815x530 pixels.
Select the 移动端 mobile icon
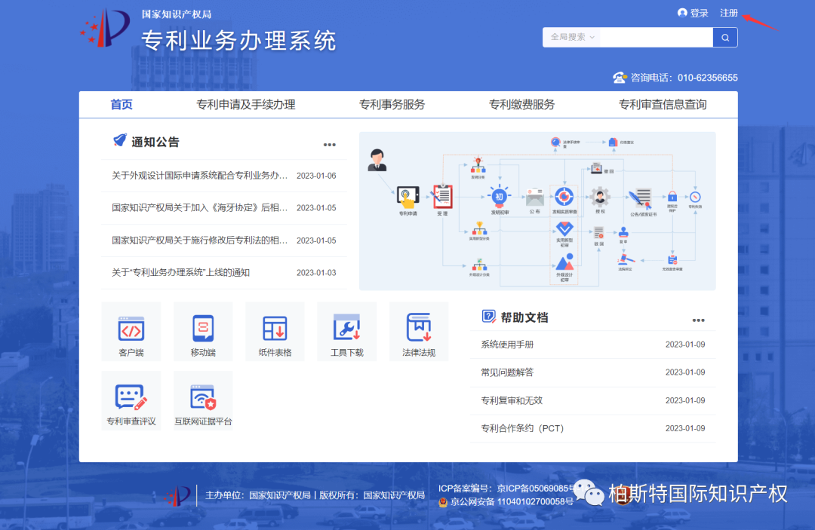coord(202,331)
